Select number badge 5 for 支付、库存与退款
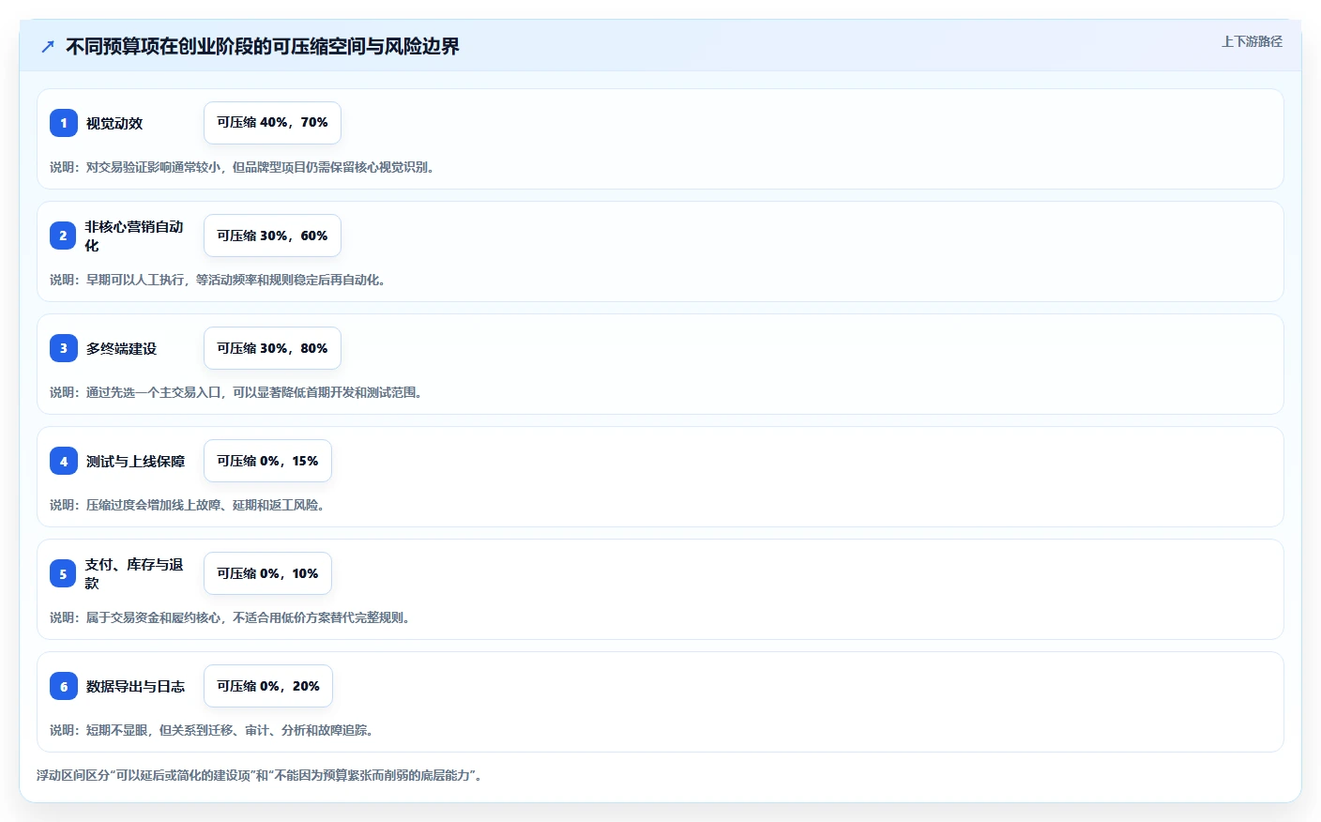The width and height of the screenshot is (1321, 822). coord(64,573)
